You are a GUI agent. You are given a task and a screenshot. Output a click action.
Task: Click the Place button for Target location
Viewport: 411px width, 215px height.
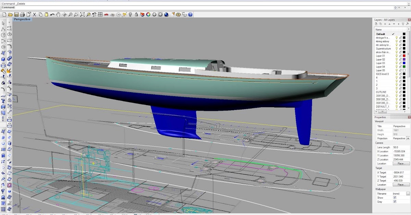401,185
